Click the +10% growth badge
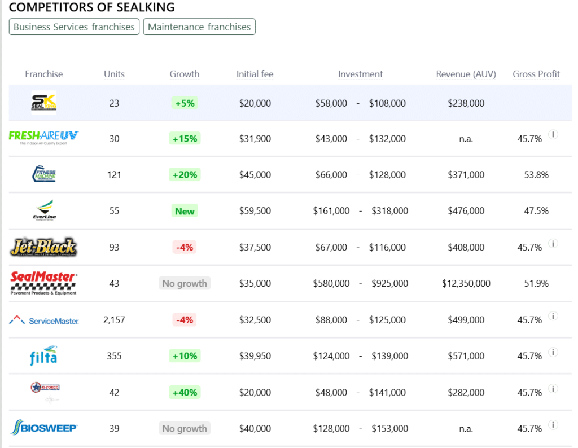The width and height of the screenshot is (578, 448). pos(185,356)
